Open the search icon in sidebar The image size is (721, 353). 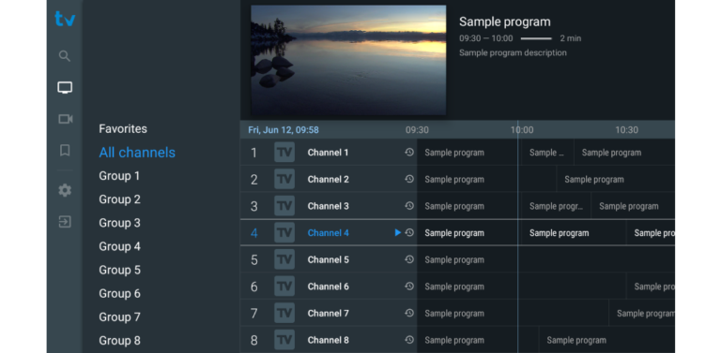click(x=65, y=56)
